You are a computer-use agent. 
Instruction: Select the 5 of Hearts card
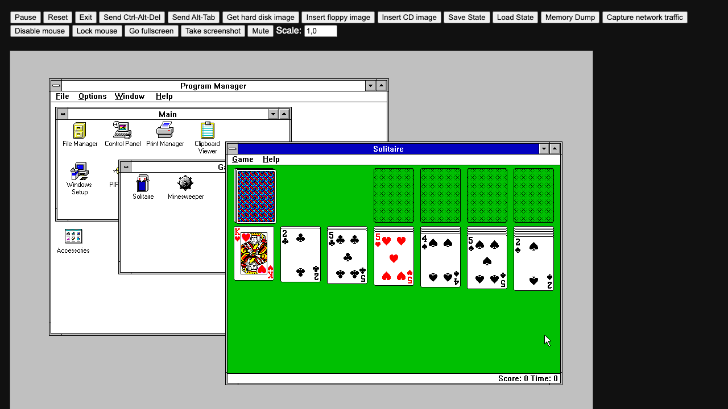click(x=394, y=258)
